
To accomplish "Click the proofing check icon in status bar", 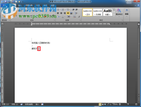I will [x=21, y=104].
